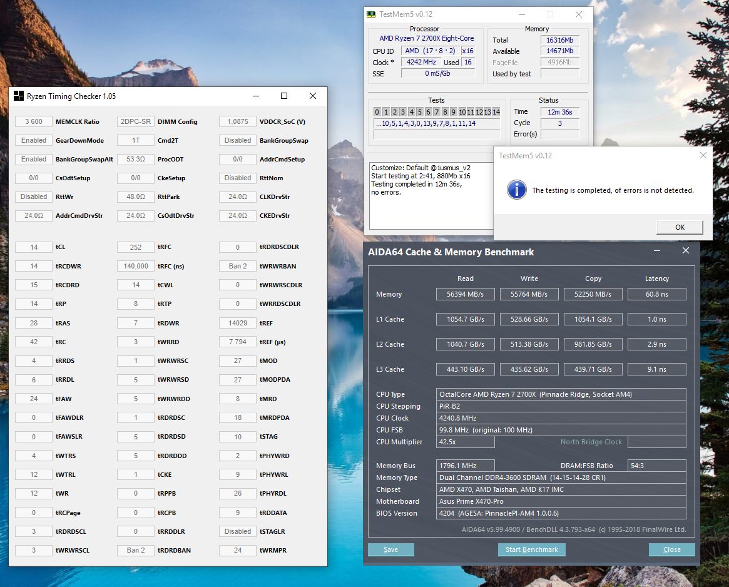The height and width of the screenshot is (587, 729).
Task: Click the Motherboard Asus Prime X470-Pro field
Action: (561, 501)
